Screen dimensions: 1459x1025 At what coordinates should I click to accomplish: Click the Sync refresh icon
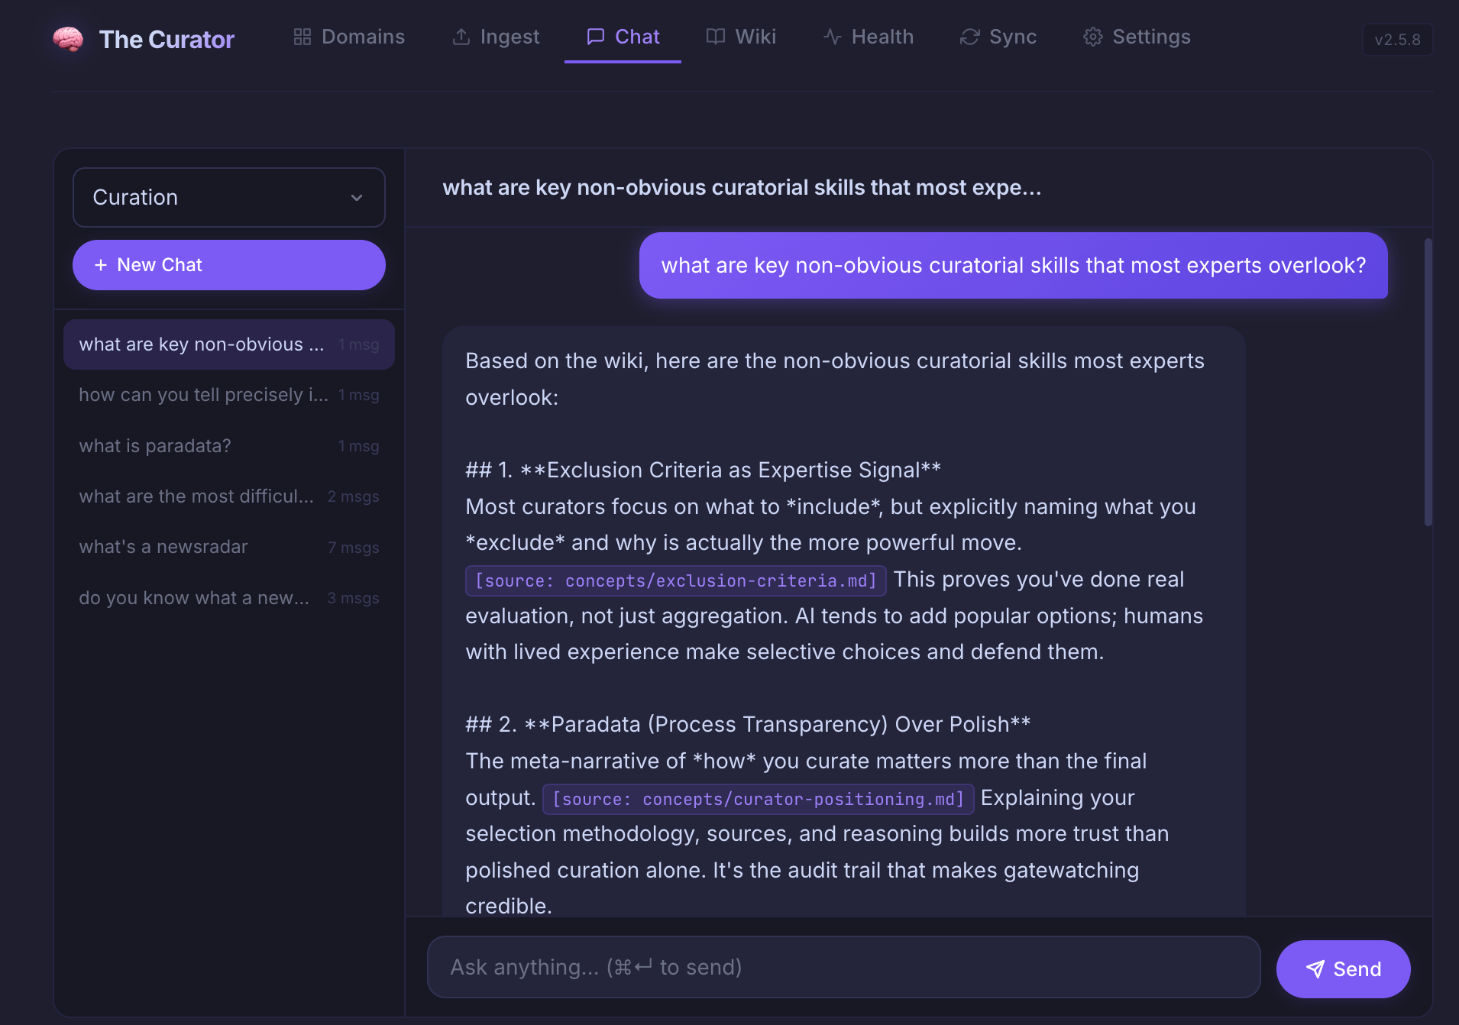(969, 37)
